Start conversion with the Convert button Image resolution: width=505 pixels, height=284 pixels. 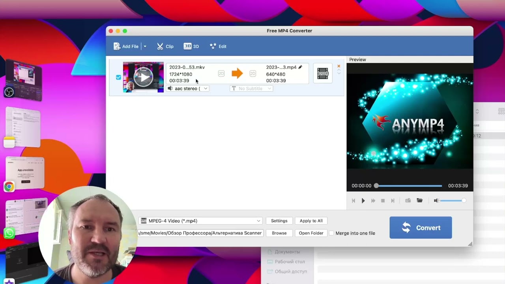coord(421,228)
